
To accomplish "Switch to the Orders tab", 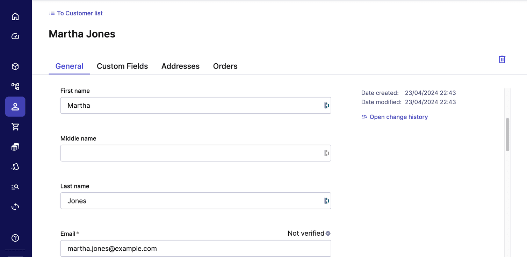I will pos(225,66).
